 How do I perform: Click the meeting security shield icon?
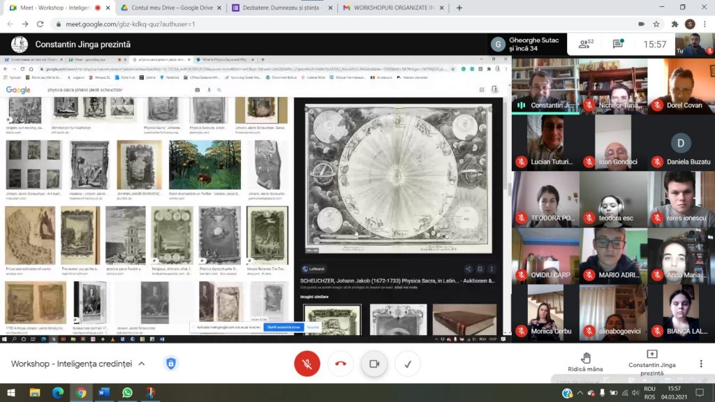(x=171, y=364)
